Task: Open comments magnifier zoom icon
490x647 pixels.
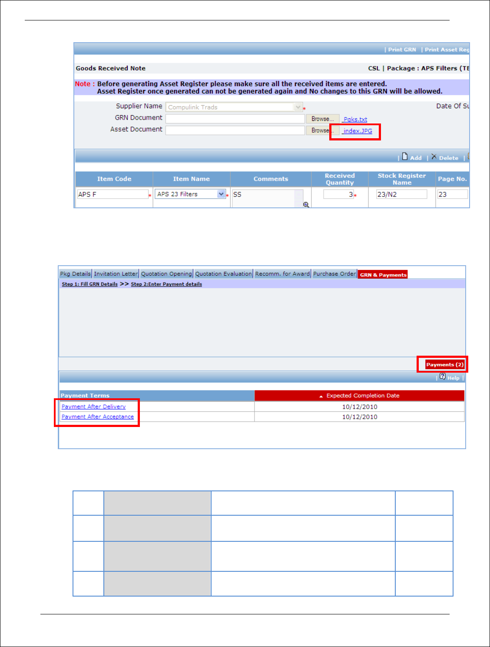Action: [306, 204]
